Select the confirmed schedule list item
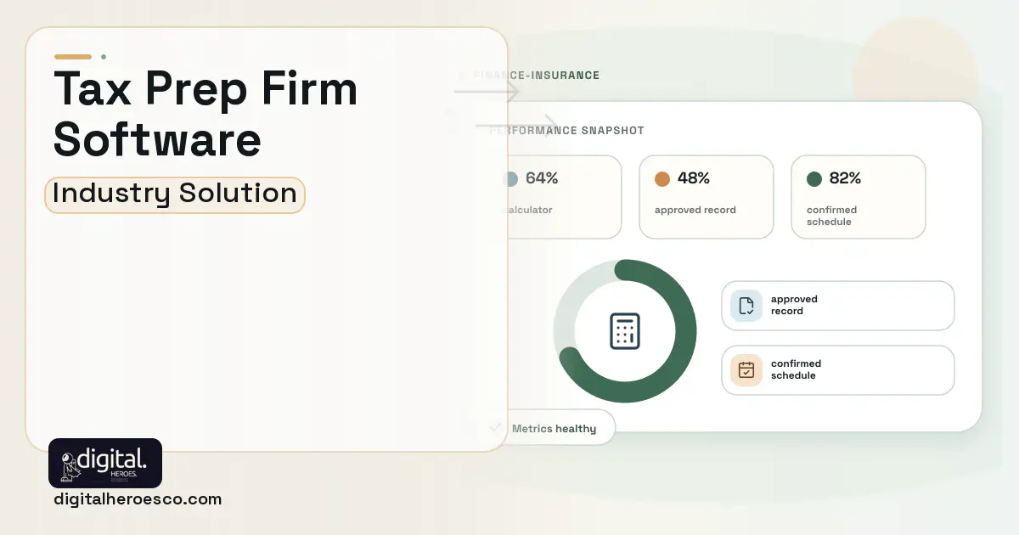 click(838, 370)
